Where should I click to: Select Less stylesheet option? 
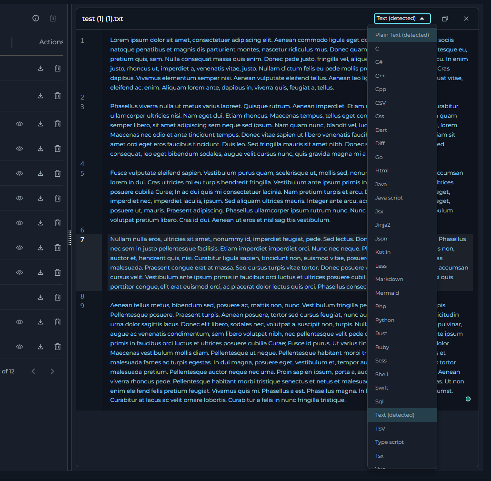(x=402, y=266)
